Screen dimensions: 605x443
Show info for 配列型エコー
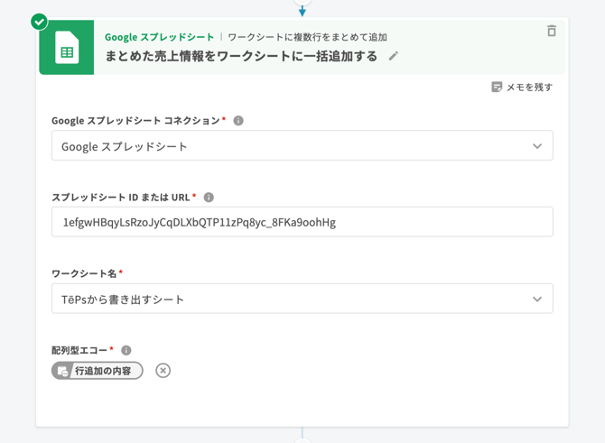pos(126,350)
